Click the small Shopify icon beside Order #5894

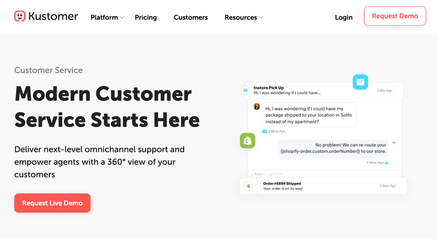tap(248, 186)
